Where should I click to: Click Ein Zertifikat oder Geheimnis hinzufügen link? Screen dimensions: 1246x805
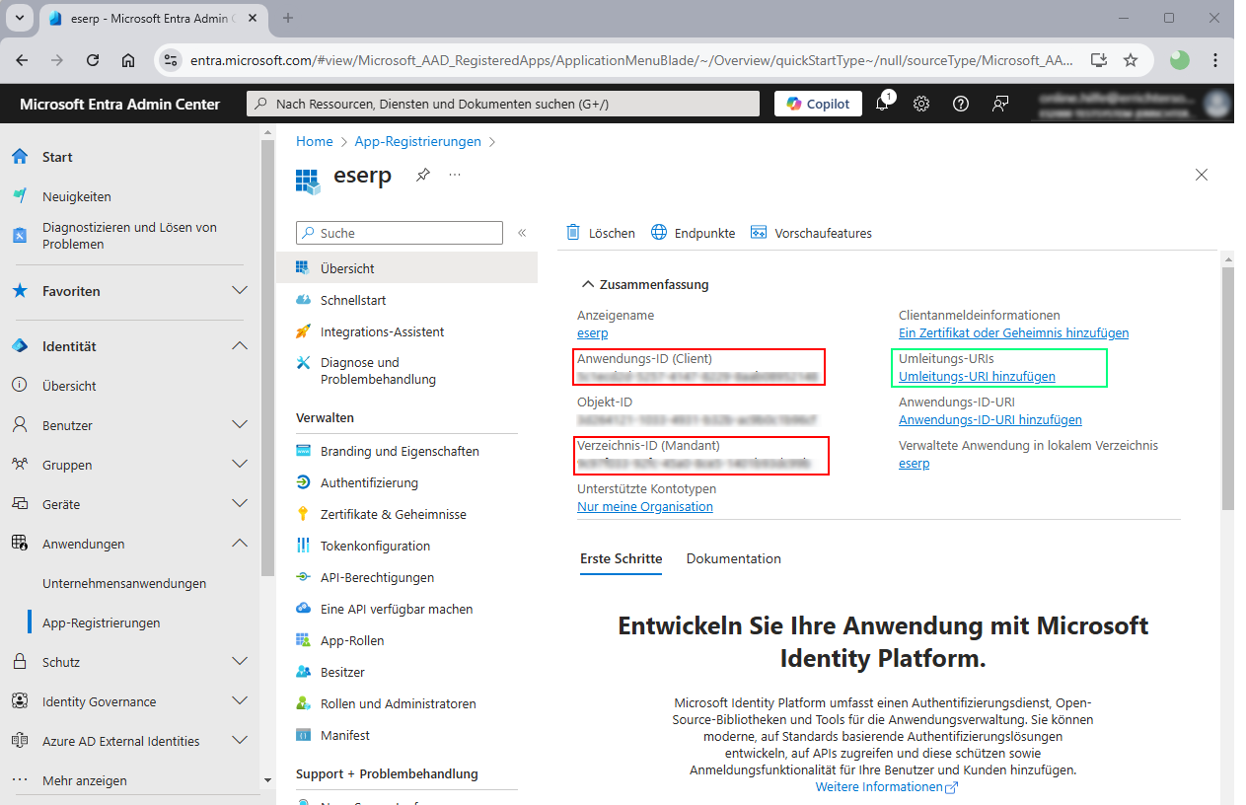[1013, 333]
